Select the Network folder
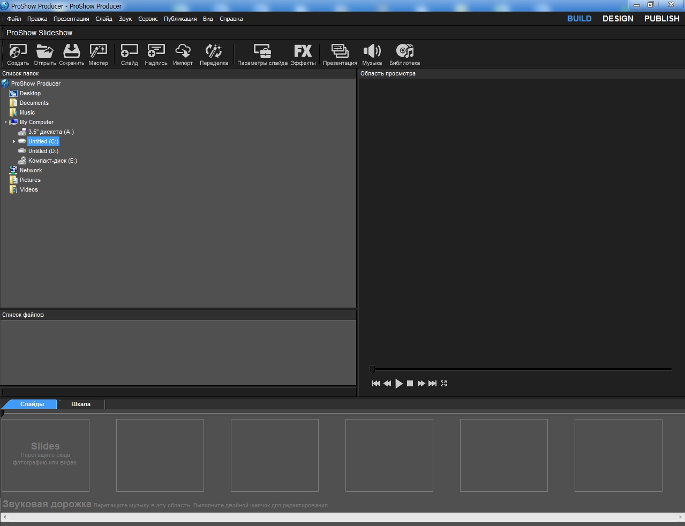685x526 pixels. click(31, 170)
